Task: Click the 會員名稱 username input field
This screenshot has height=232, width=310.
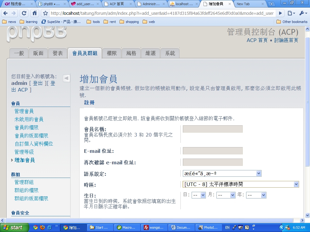Action: click(x=213, y=129)
